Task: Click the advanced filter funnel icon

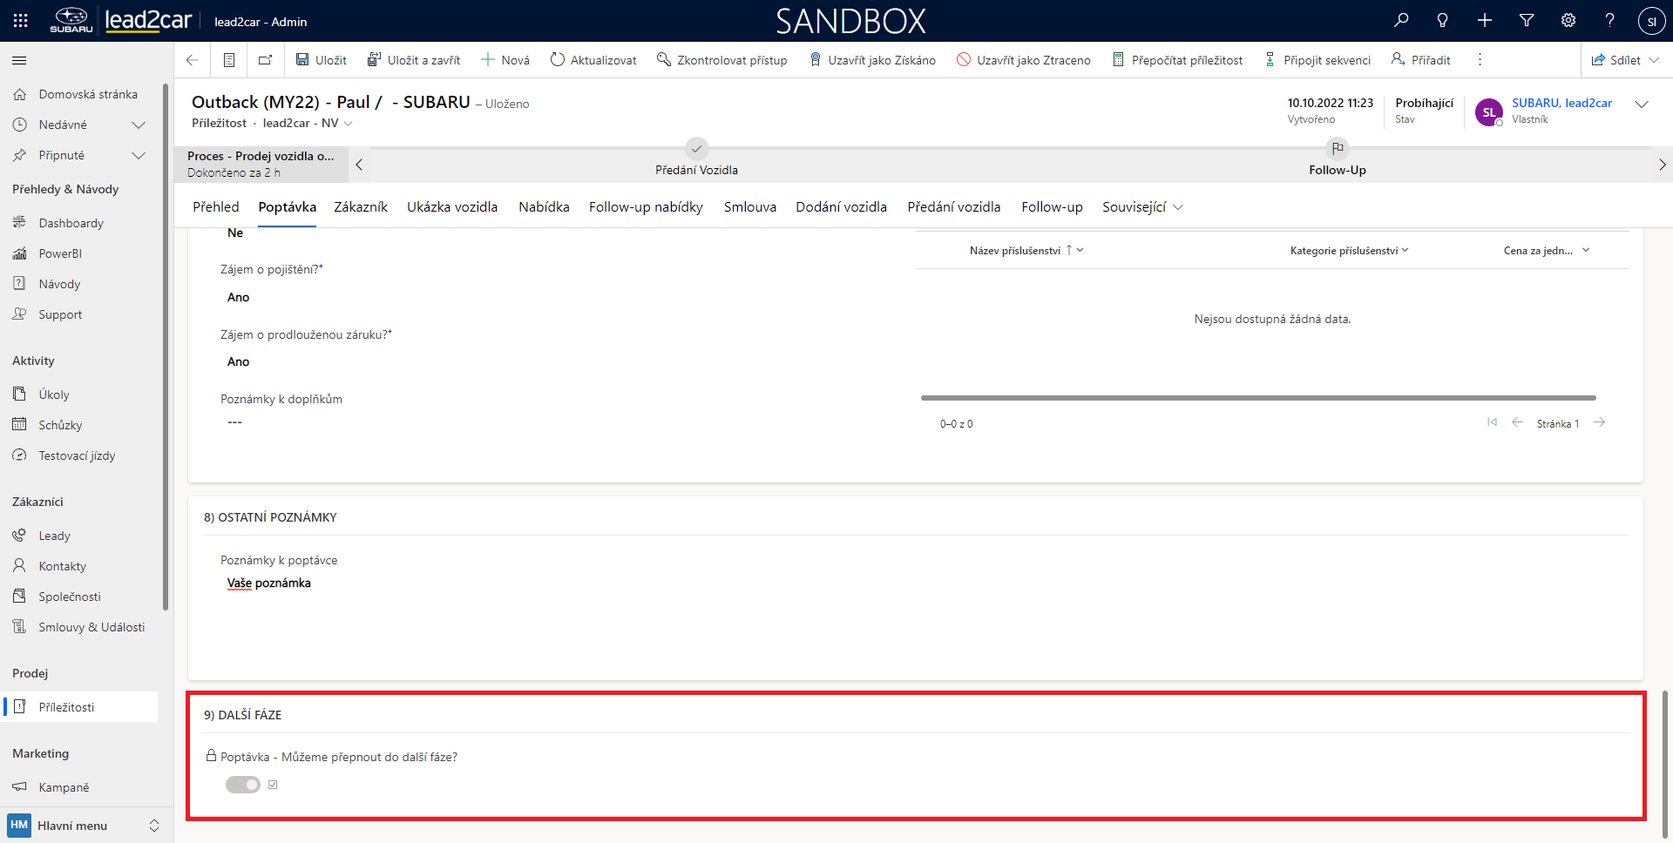Action: 1527,20
